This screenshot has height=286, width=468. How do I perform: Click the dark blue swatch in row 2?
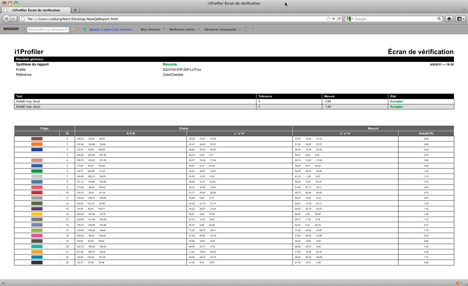click(37, 150)
